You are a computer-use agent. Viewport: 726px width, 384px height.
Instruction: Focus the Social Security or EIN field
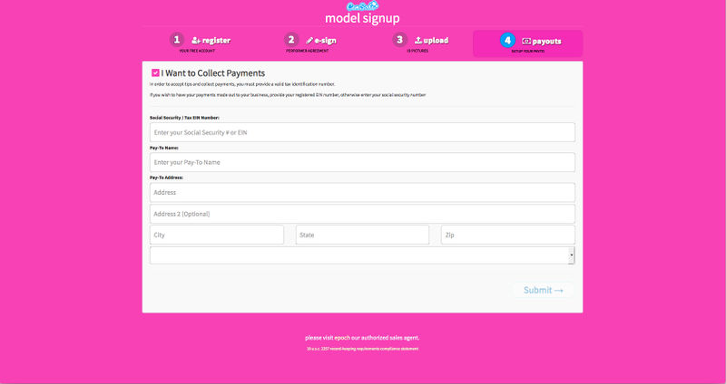coord(362,132)
